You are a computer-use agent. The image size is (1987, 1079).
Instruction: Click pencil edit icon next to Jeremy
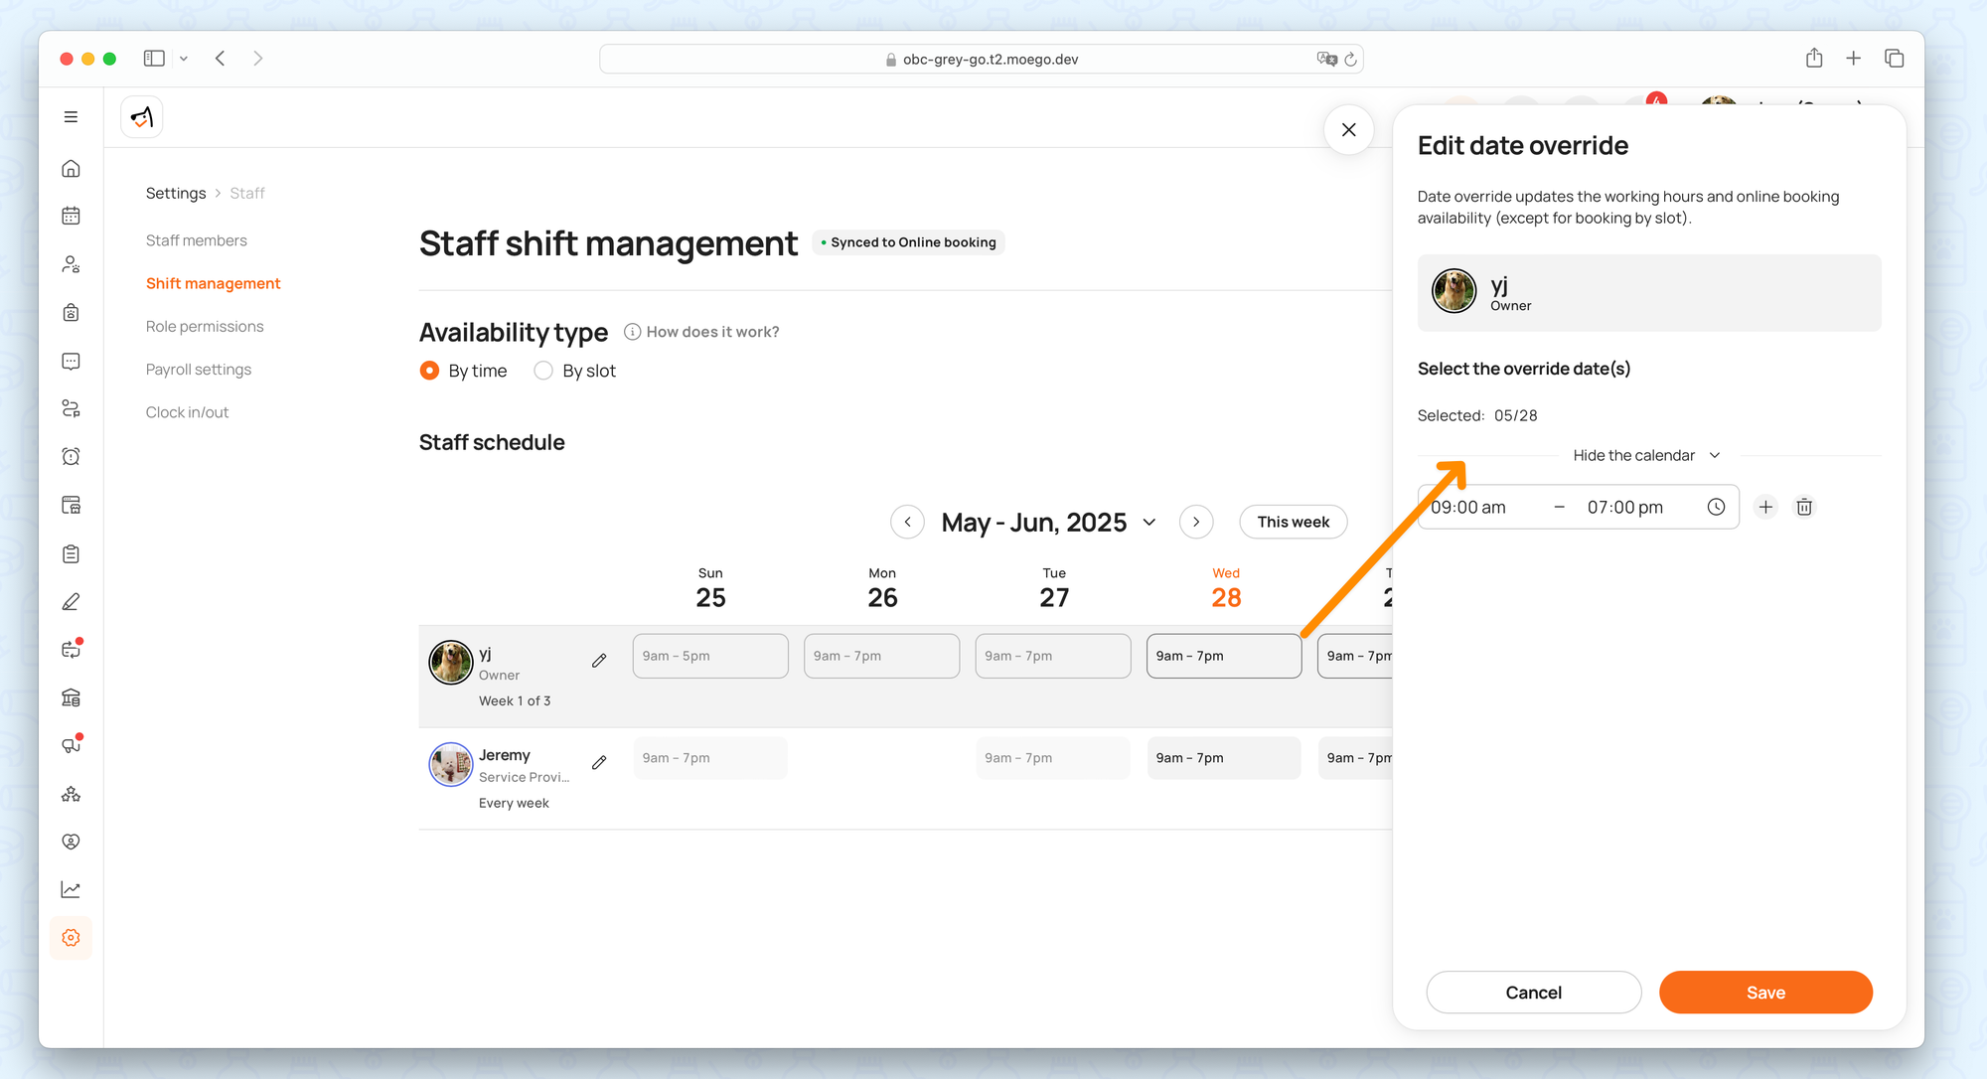599,762
